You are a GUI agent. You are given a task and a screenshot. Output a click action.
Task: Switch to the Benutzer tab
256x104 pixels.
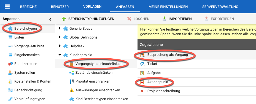click(x=60, y=7)
